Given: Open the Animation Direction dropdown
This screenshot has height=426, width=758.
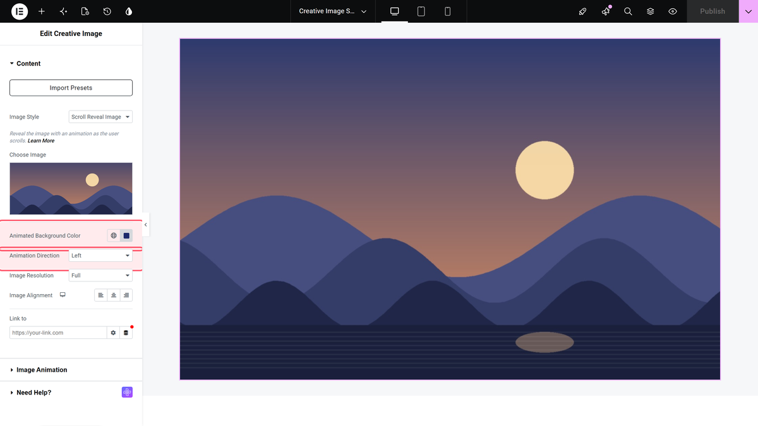Looking at the screenshot, I should [x=100, y=256].
